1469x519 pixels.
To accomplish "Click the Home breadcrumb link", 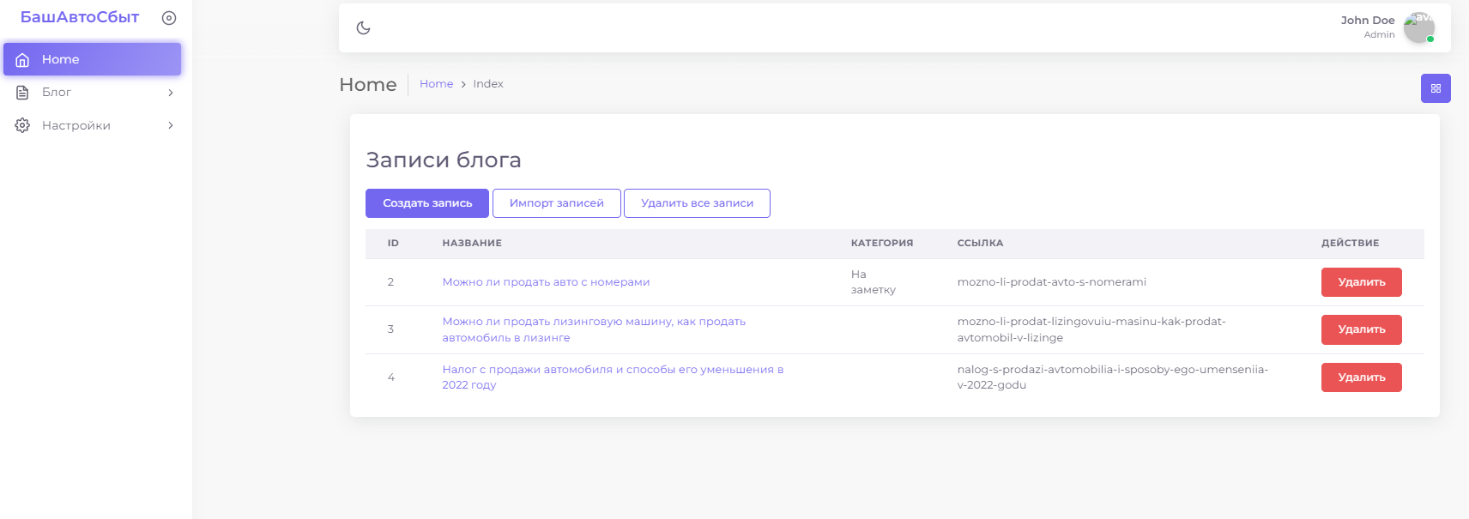I will point(436,84).
